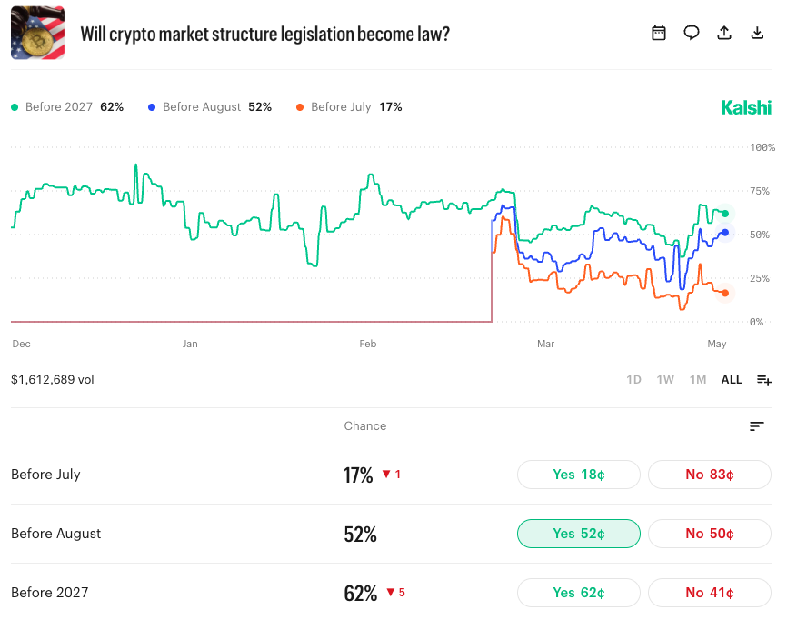Open comments via the speech bubble icon
Viewport: 807px width, 620px height.
coord(692,33)
